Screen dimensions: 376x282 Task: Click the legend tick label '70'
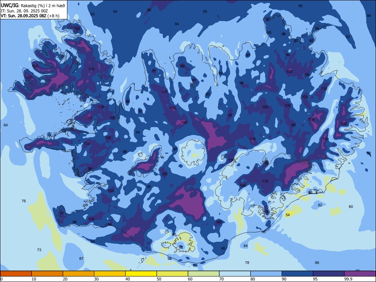[221, 279]
